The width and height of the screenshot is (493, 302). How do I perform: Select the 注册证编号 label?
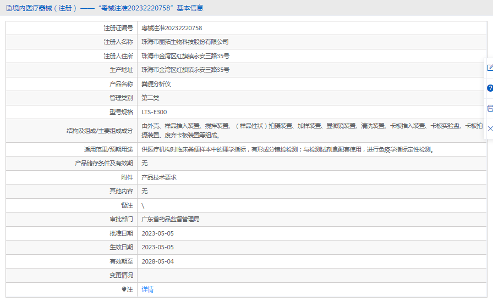pos(118,28)
